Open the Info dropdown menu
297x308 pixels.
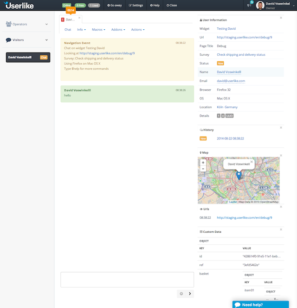tap(81, 30)
